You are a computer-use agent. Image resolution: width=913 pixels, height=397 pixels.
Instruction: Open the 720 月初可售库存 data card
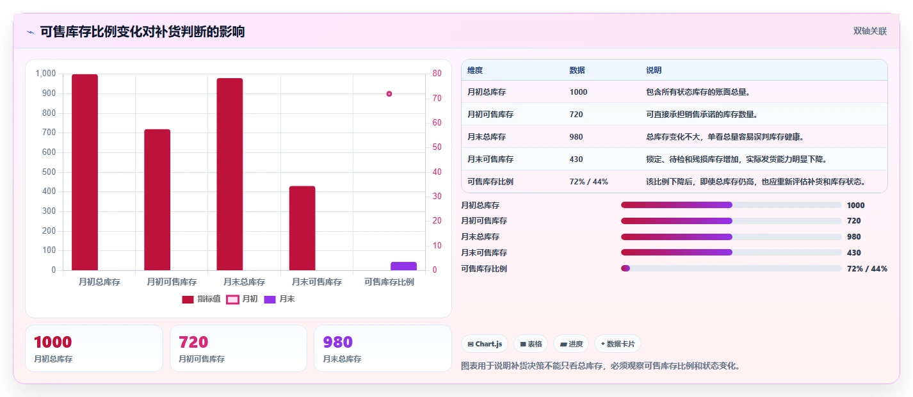click(238, 348)
